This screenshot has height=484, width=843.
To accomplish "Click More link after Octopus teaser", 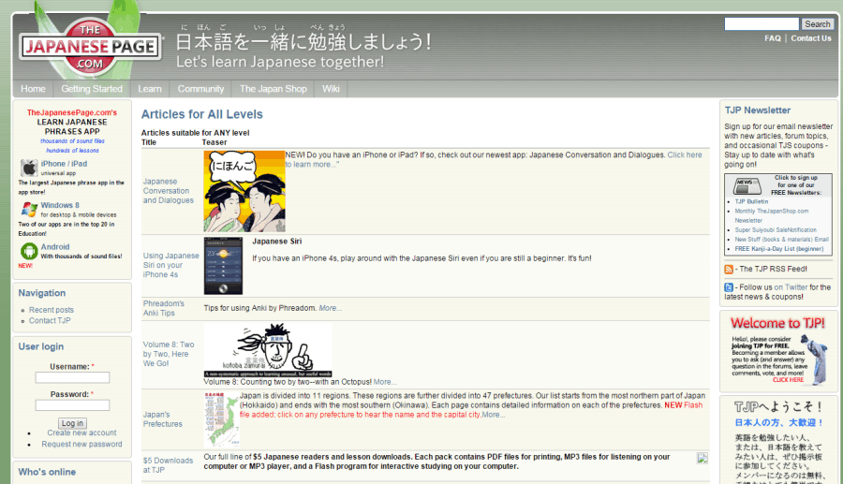I will point(385,382).
